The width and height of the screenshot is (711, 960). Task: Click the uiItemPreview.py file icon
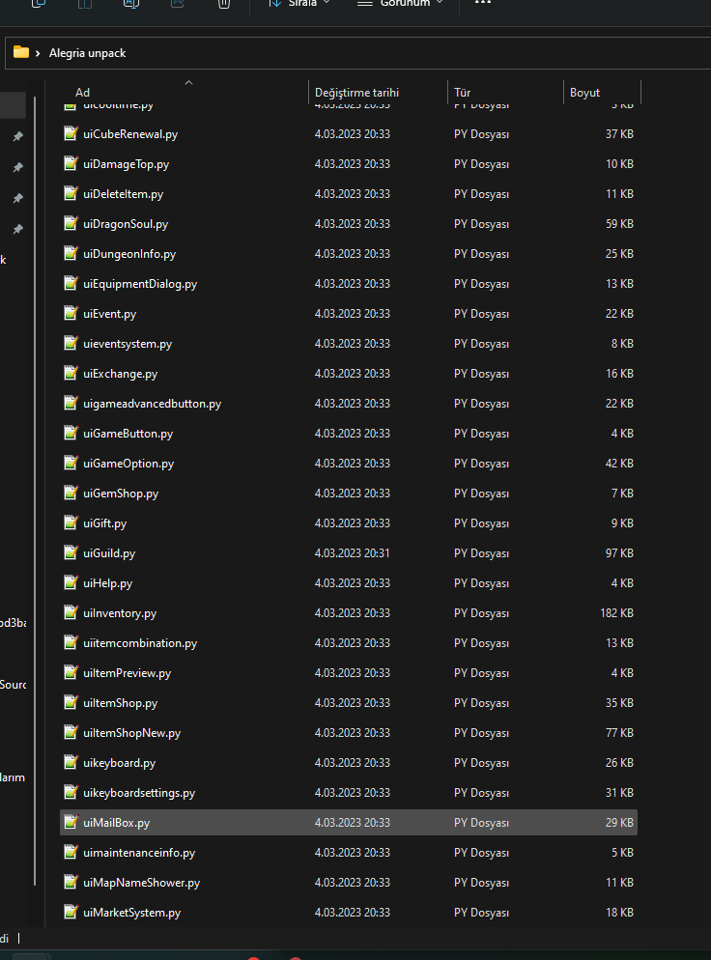(x=71, y=673)
